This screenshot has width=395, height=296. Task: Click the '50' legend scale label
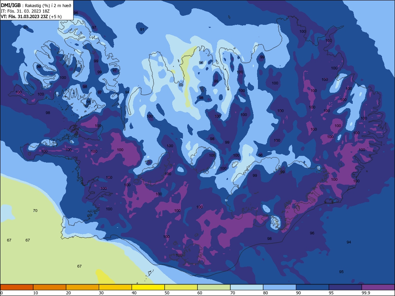167,293
